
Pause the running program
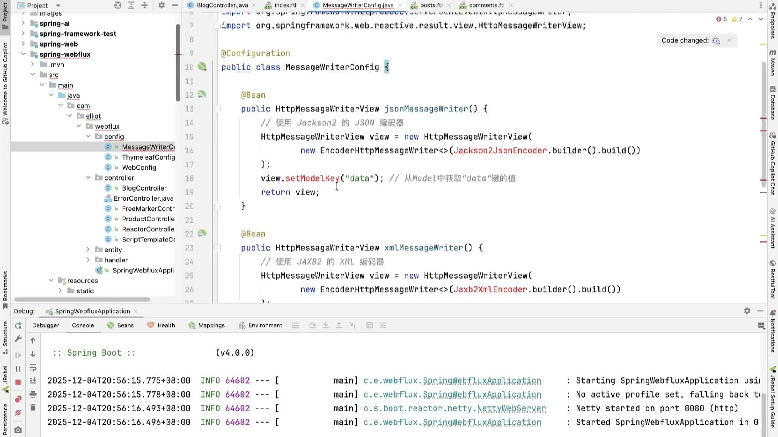tap(18, 369)
